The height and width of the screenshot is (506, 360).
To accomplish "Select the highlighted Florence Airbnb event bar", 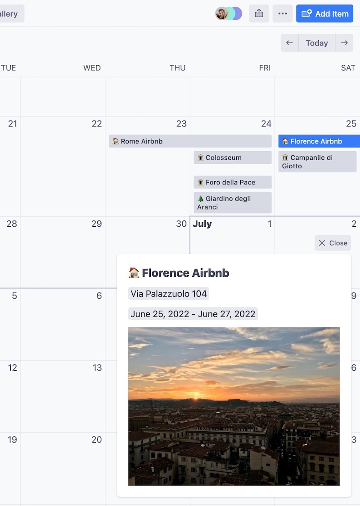I will click(319, 141).
